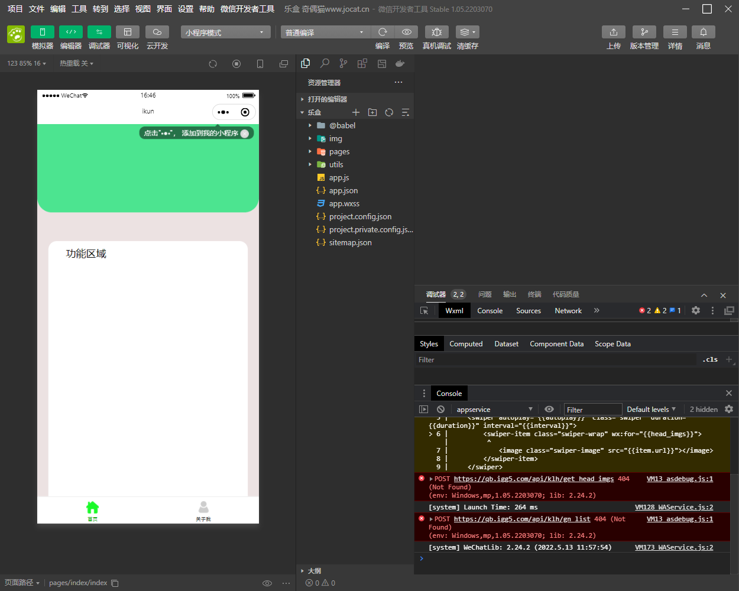Expand the pages folder

point(355,151)
